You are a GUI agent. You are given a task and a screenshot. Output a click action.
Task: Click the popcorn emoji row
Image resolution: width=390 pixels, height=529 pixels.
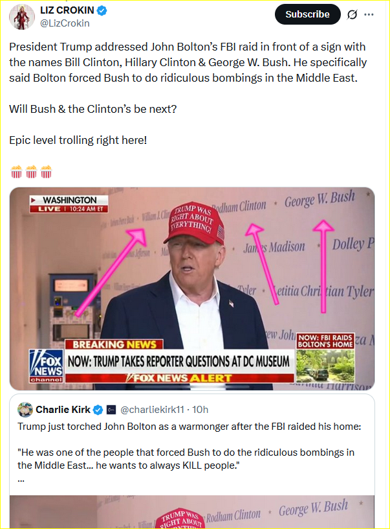coord(31,171)
